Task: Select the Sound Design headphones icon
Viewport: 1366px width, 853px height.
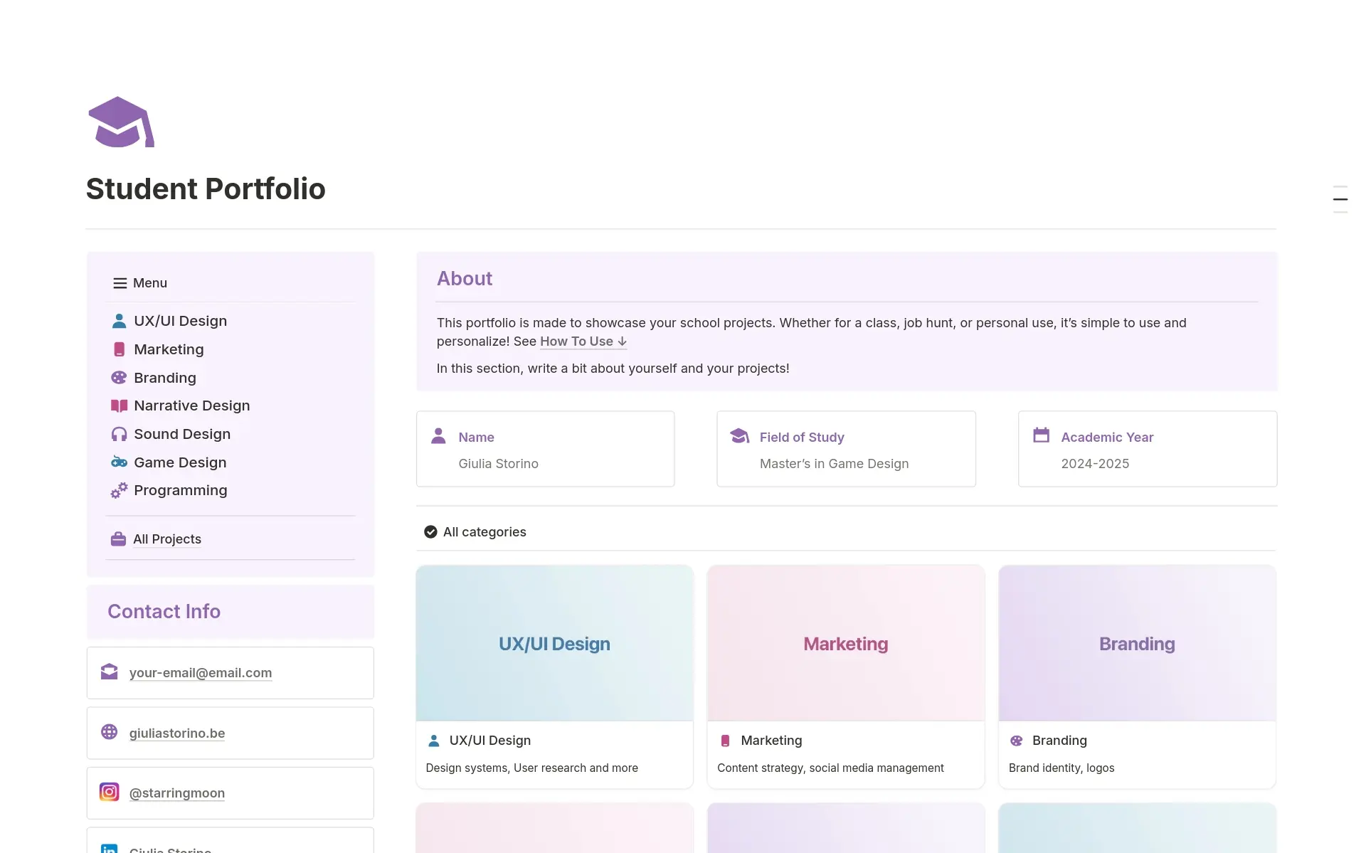Action: coord(119,434)
